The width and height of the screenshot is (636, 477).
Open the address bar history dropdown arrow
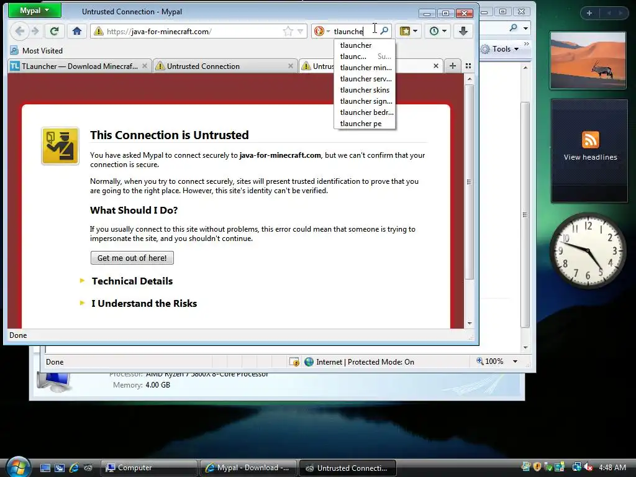[x=300, y=31]
